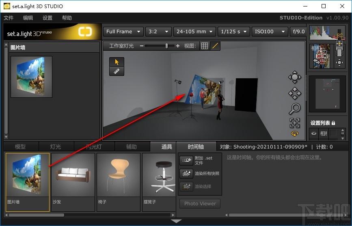The height and width of the screenshot is (226, 352).
Task: Open the 3:2 aspect ratio dropdown
Action: pos(158,32)
